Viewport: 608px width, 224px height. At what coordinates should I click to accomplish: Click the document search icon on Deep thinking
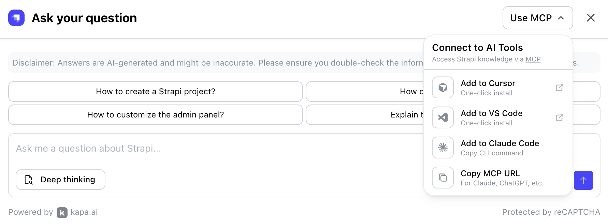pos(29,180)
